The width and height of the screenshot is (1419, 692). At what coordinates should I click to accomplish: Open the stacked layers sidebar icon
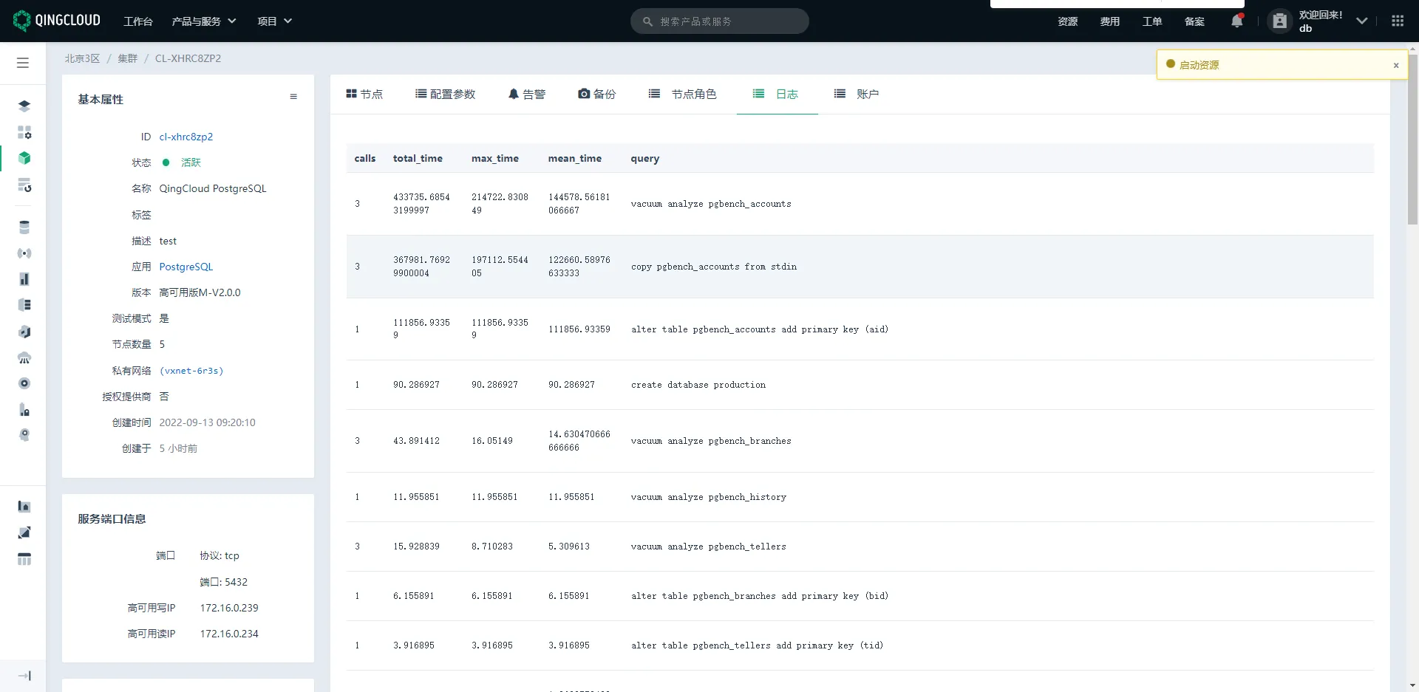(24, 106)
